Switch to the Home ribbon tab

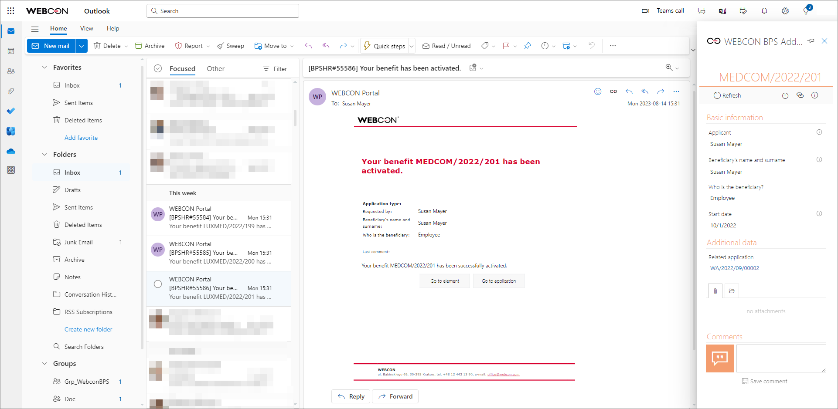(x=58, y=29)
